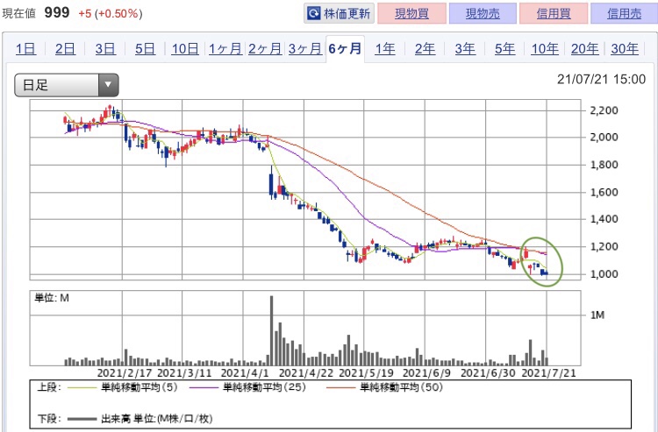Switch to the 5日 chart tab
The image size is (658, 432).
pos(145,49)
